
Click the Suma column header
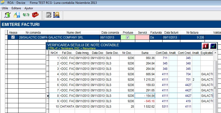tap(145, 53)
